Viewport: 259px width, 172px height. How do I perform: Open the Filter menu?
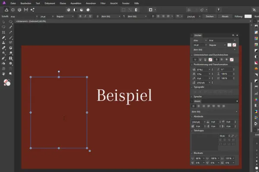(103, 3)
